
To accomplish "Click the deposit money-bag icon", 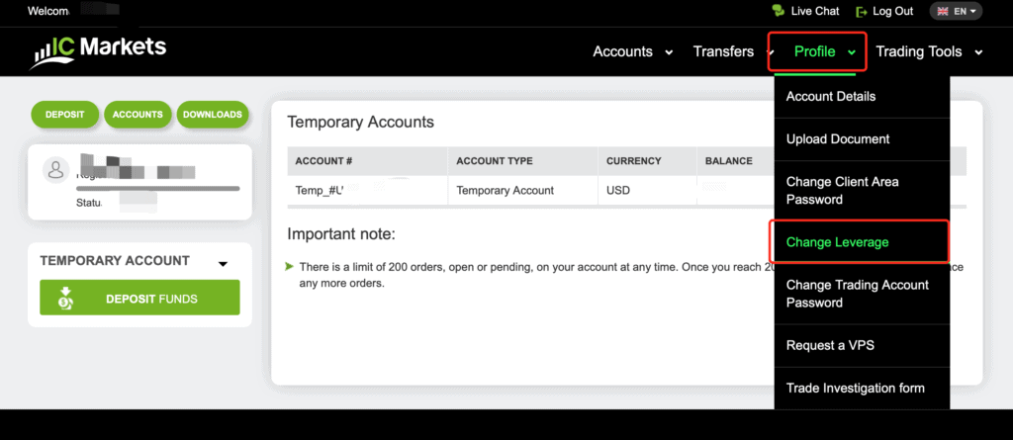I will point(65,299).
